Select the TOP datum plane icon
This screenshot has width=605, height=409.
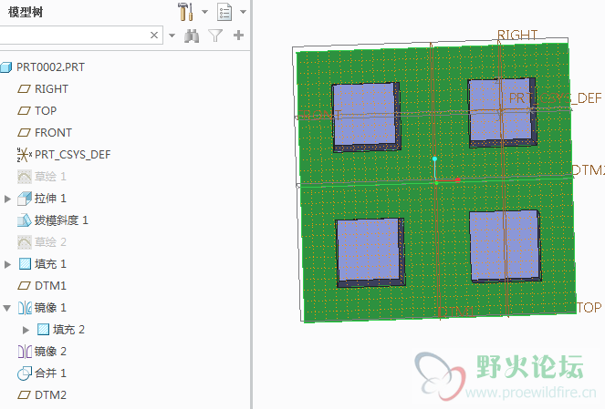tap(24, 111)
